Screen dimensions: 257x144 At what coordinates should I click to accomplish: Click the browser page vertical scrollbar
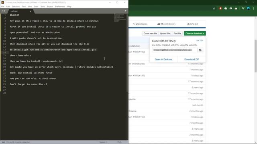click(x=255, y=56)
